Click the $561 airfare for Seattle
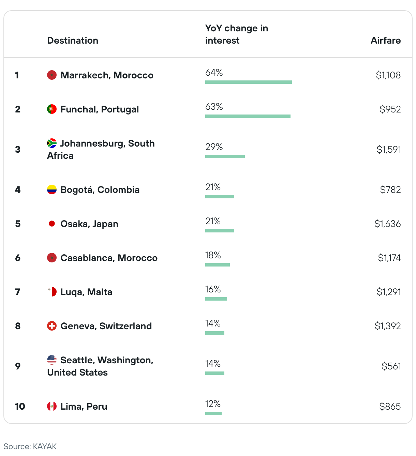 [391, 366]
